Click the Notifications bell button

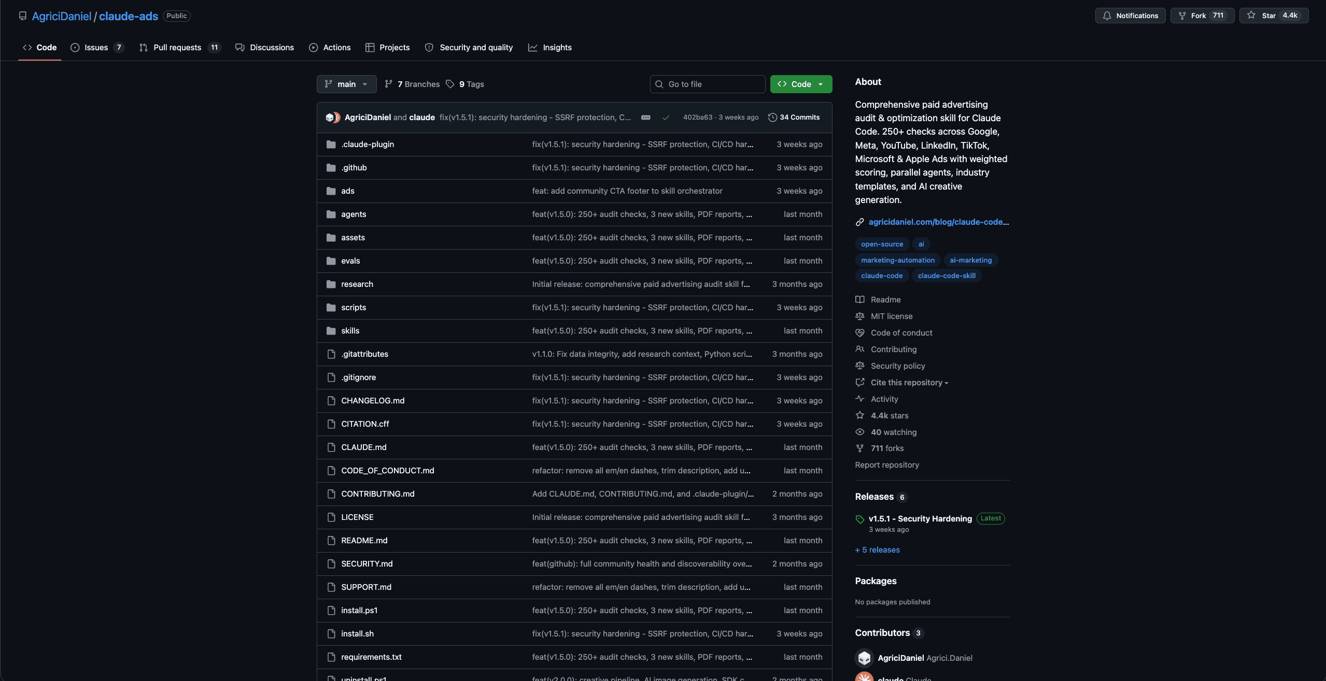click(1130, 16)
